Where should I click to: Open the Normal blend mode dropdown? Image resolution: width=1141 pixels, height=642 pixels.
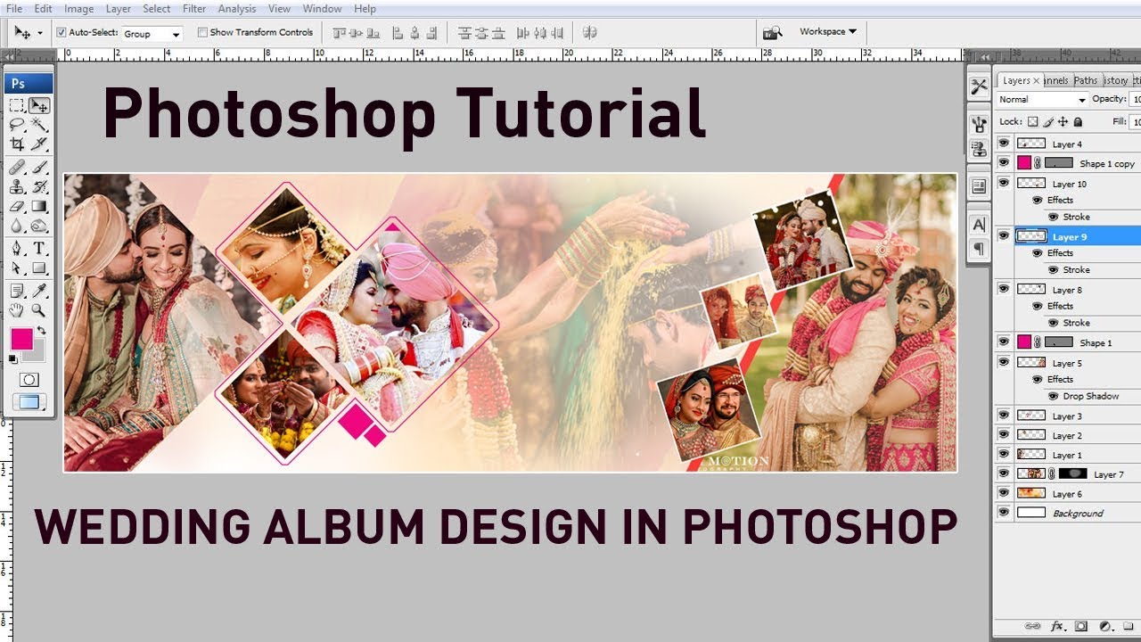coord(1042,100)
